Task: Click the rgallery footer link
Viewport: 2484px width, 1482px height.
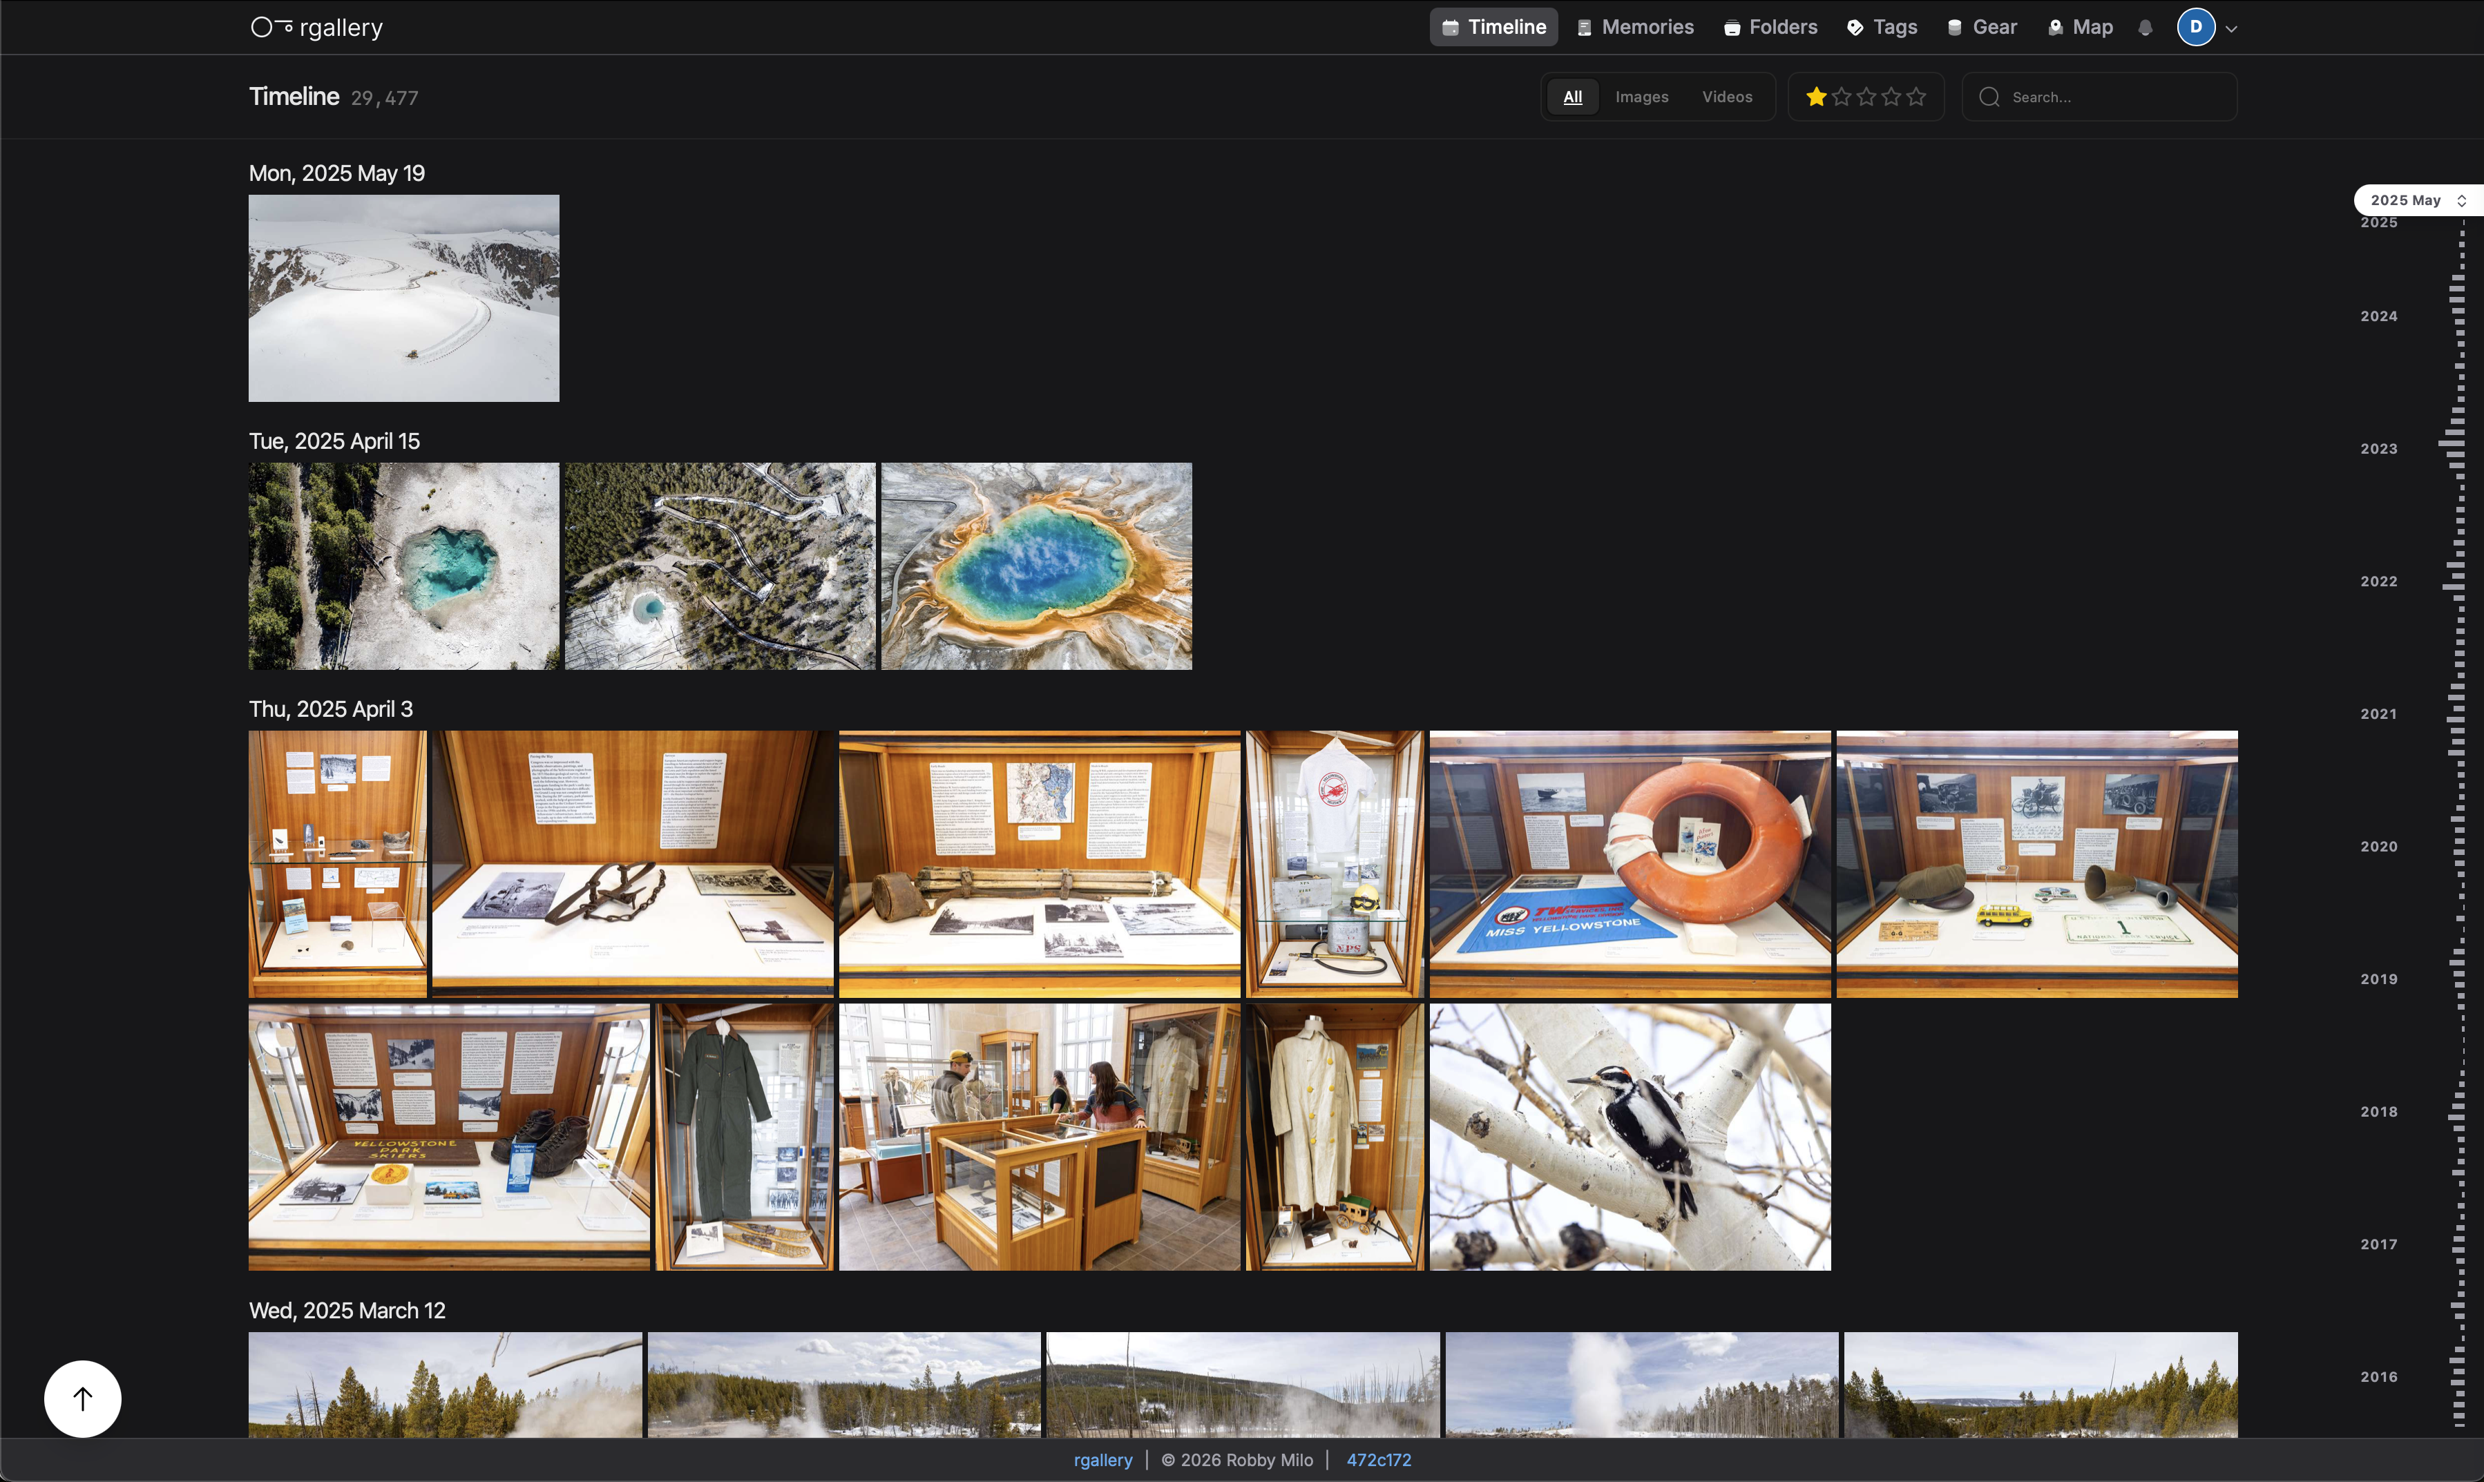Action: tap(1102, 1460)
